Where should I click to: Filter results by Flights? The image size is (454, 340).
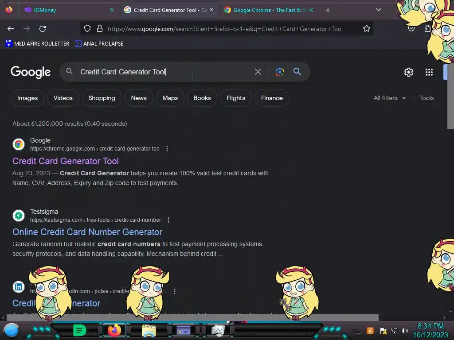(236, 98)
